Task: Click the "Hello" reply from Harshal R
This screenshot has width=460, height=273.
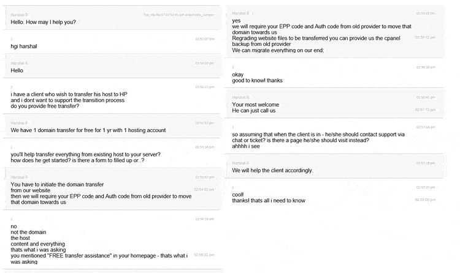Action: point(17,70)
